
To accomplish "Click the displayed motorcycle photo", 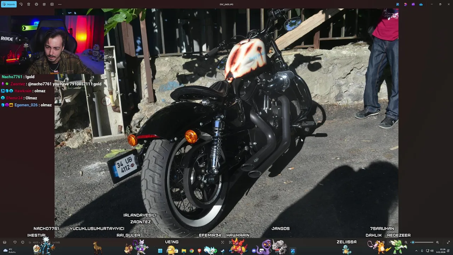I will click(226, 123).
